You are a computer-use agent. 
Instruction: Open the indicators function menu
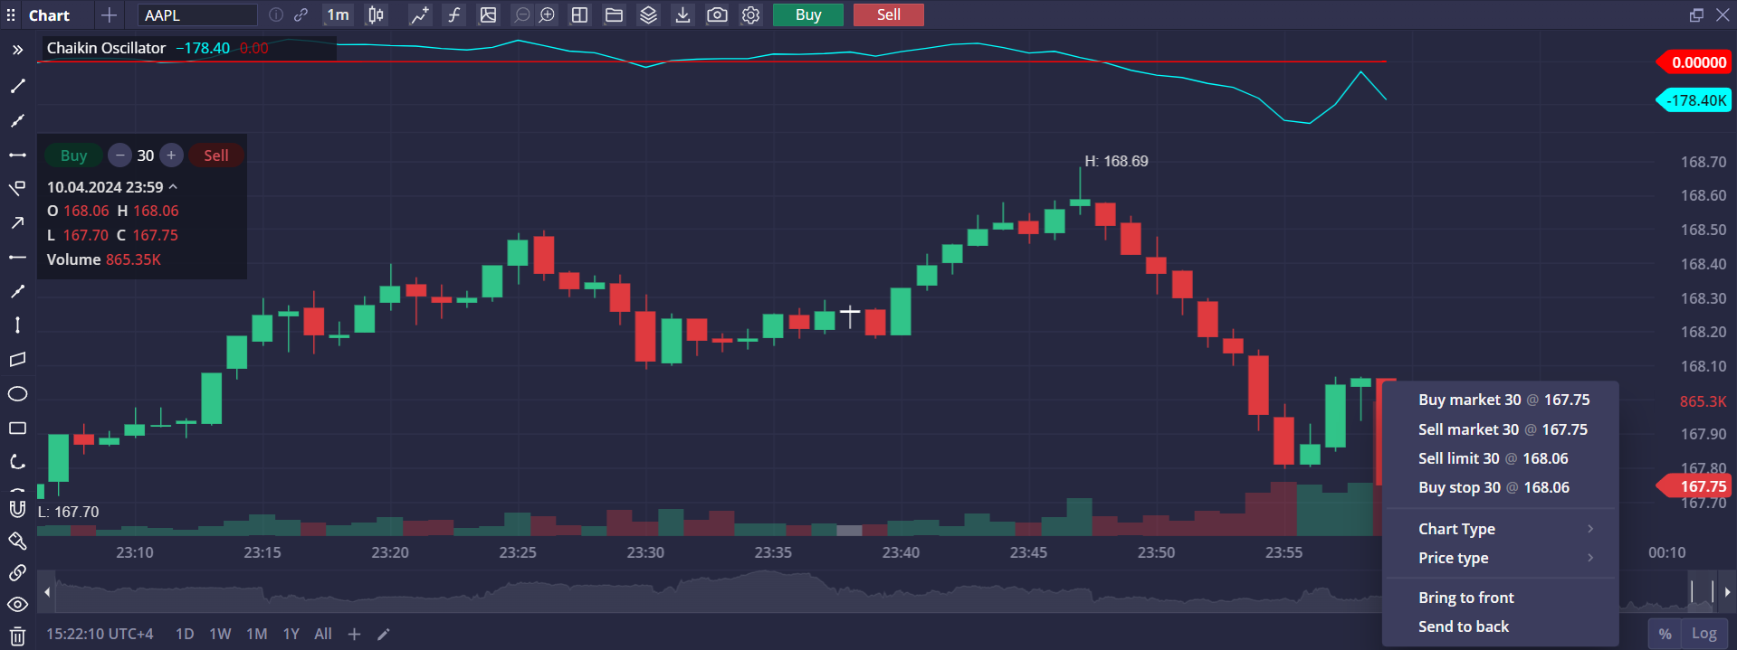(454, 15)
